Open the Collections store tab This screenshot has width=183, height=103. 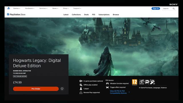point(76,15)
